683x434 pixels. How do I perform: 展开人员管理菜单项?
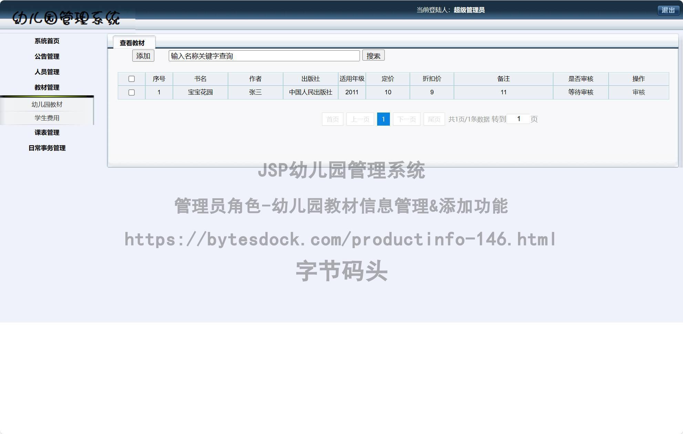click(x=47, y=72)
